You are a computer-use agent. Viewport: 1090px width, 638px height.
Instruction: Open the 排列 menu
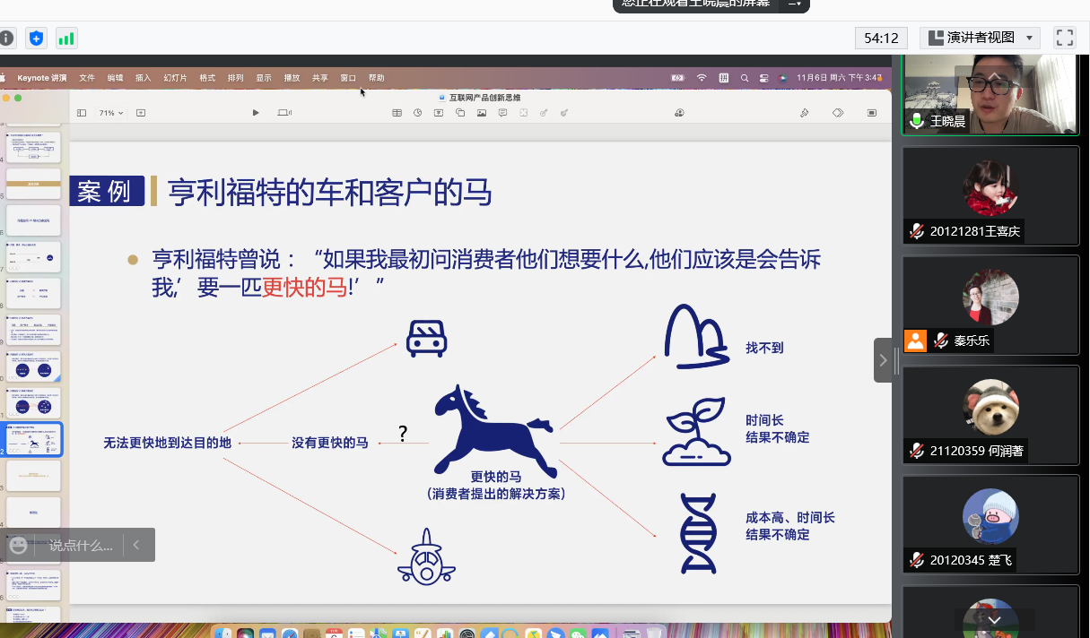pos(235,78)
